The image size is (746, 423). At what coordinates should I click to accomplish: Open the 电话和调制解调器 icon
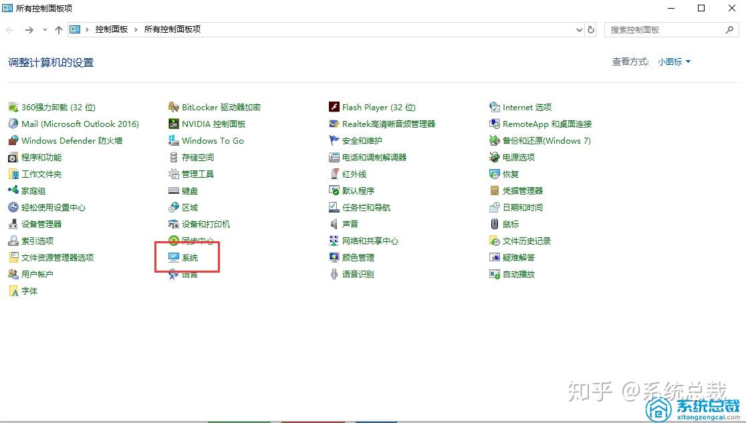[x=334, y=157]
